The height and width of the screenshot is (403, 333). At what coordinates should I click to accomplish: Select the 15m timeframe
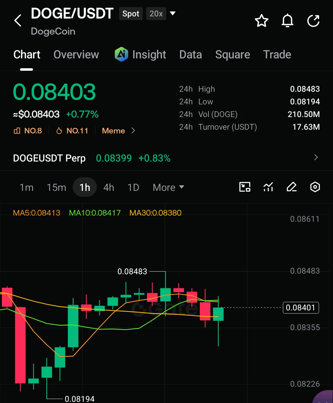pos(56,187)
